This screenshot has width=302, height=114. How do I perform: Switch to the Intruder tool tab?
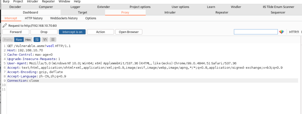tap(170, 12)
